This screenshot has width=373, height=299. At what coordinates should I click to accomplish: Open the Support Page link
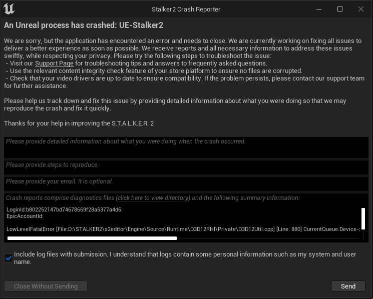coord(54,63)
